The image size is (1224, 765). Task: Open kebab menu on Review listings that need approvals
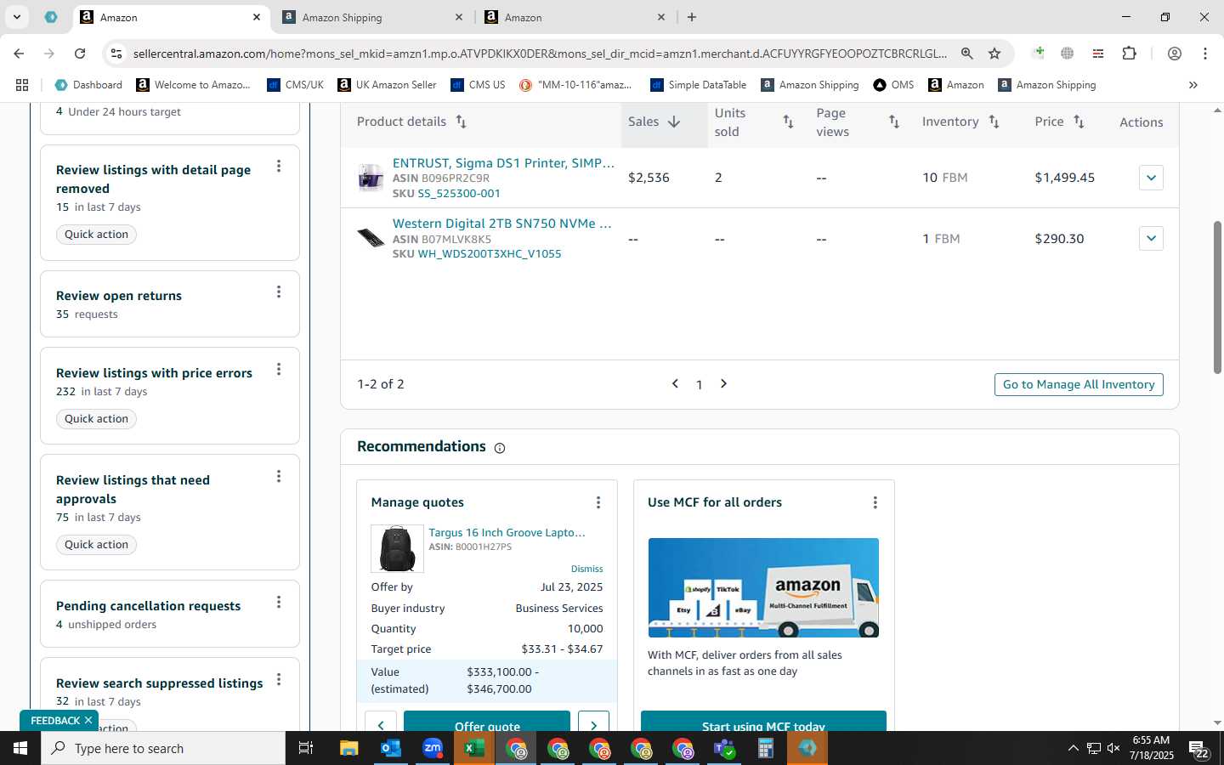click(279, 477)
